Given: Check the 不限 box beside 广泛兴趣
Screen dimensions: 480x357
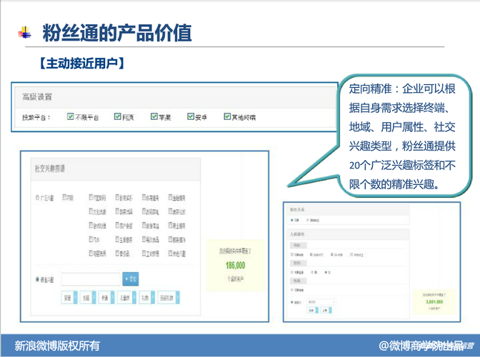Looking at the screenshot, I should [x=64, y=197].
